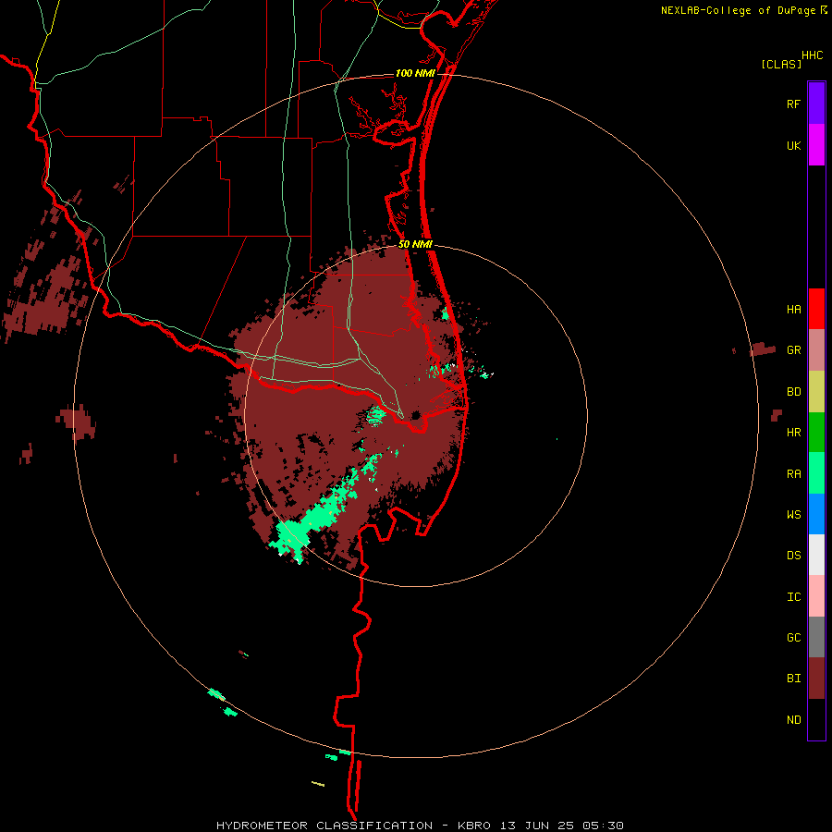Image resolution: width=832 pixels, height=832 pixels.
Task: Click the HA red legend swatch
Action: [816, 309]
